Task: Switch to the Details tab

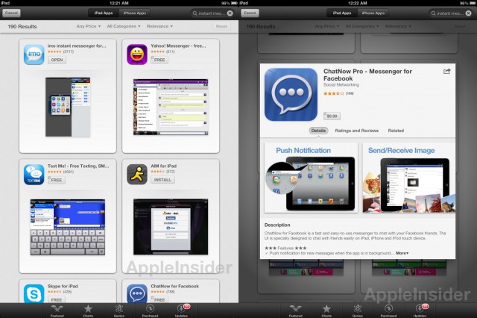Action: (318, 131)
